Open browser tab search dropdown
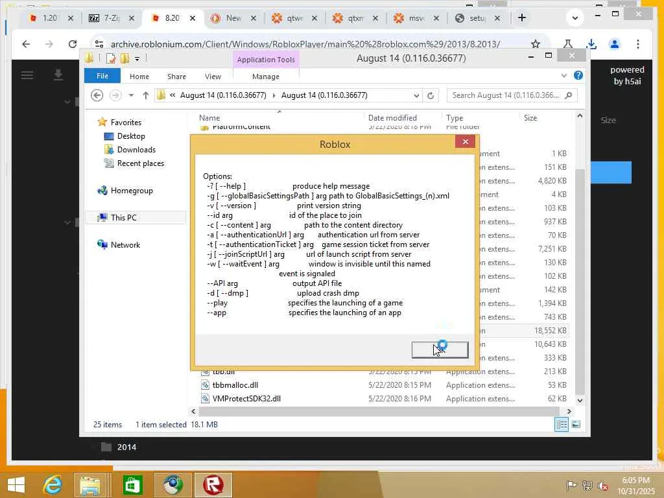Screen dimensions: 664x498 [x=575, y=18]
